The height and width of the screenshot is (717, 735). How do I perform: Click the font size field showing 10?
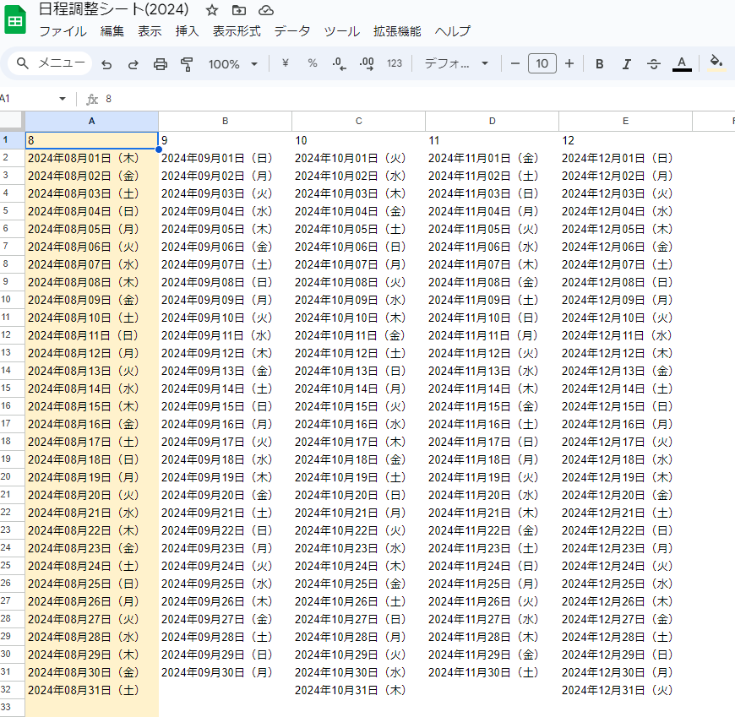[x=542, y=63]
